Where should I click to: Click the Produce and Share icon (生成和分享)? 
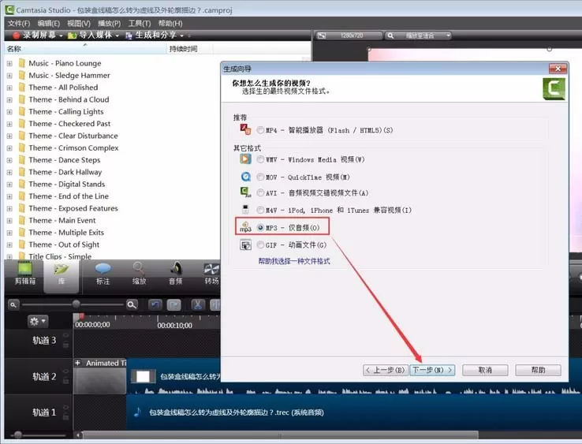click(129, 35)
